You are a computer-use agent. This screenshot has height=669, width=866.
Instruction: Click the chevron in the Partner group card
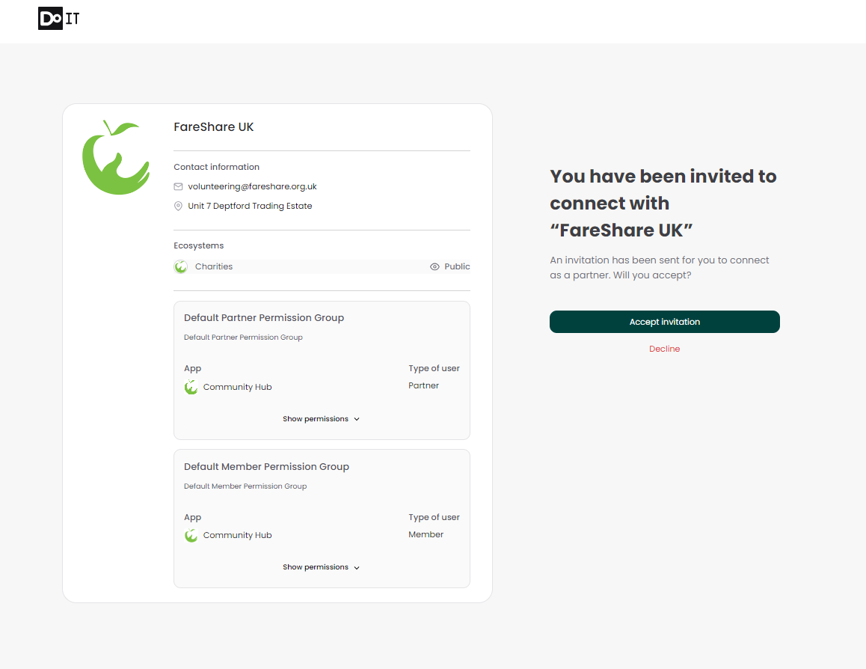pos(357,420)
